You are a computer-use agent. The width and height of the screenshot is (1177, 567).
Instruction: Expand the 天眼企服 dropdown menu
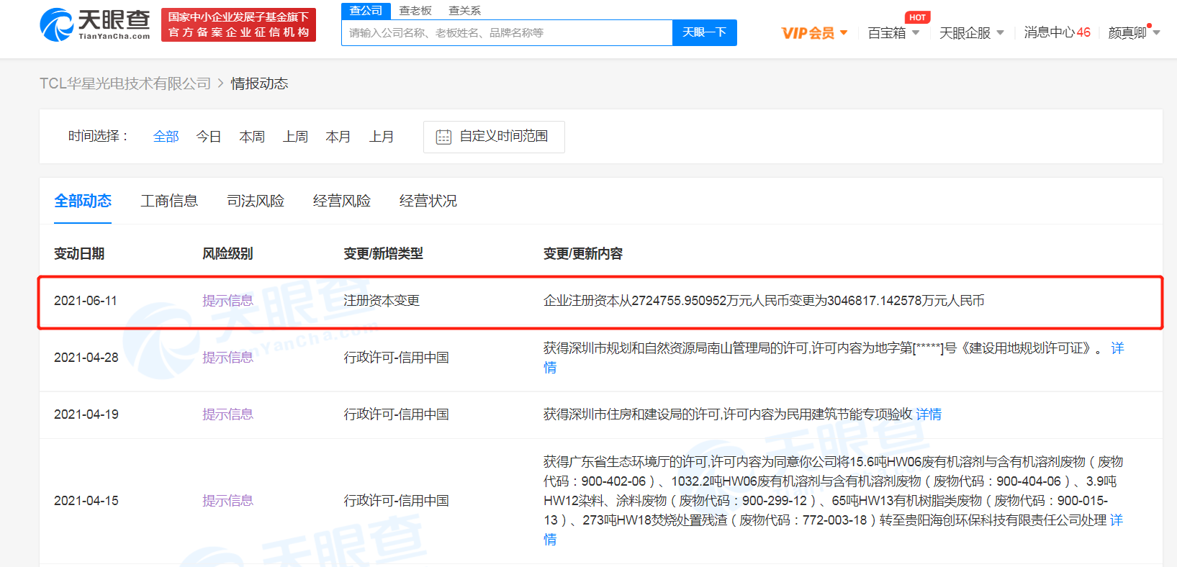pos(971,33)
